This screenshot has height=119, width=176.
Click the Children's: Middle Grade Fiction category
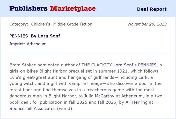click(62, 24)
